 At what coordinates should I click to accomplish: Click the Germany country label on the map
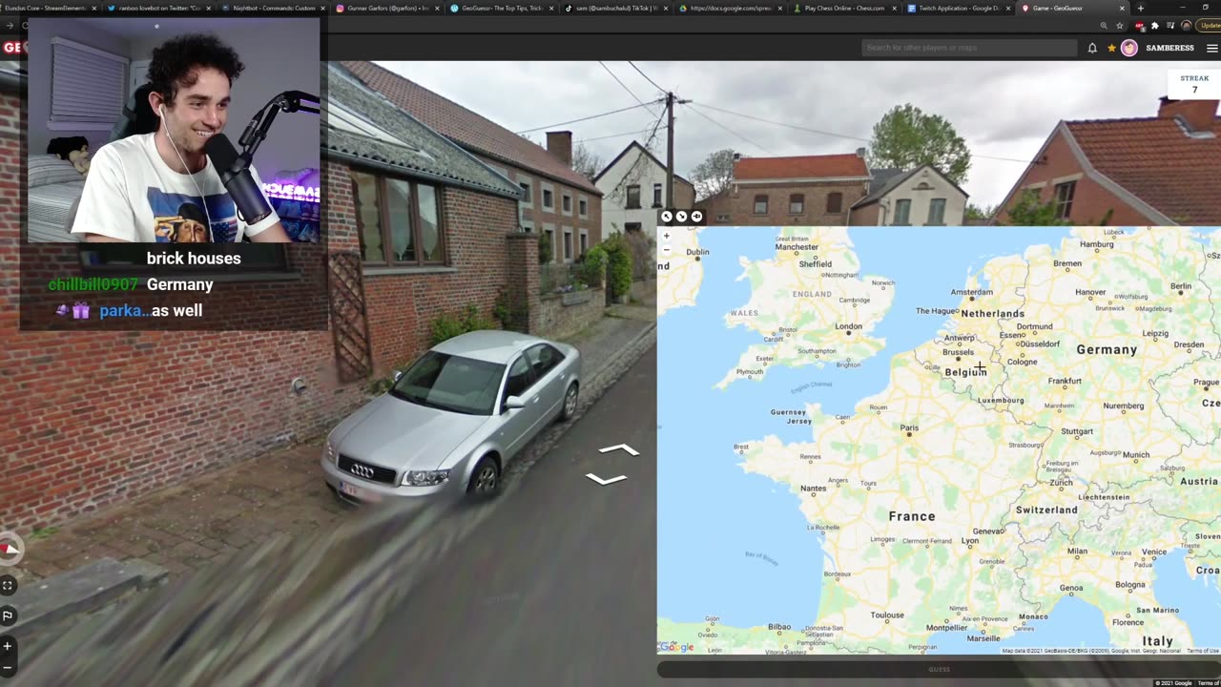click(x=1107, y=349)
